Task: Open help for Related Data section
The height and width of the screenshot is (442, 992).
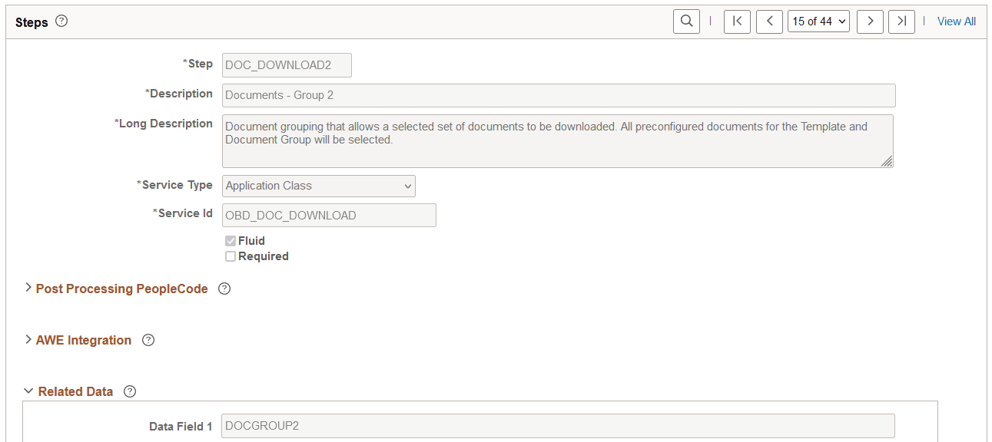Action: pyautogui.click(x=129, y=391)
